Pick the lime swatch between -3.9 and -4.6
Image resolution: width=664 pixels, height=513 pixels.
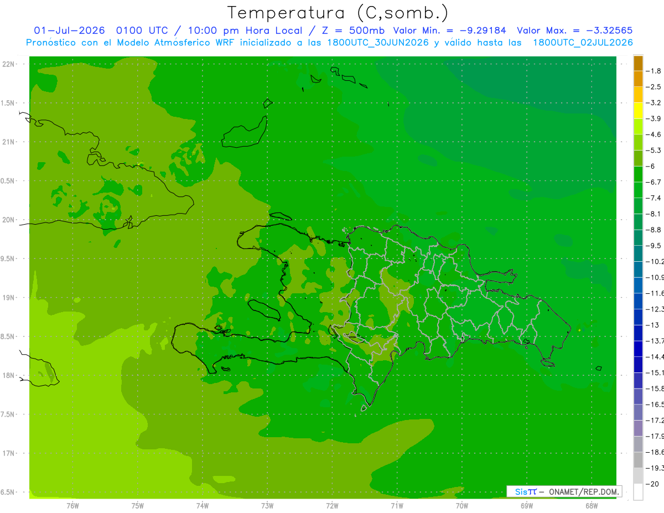(x=638, y=127)
